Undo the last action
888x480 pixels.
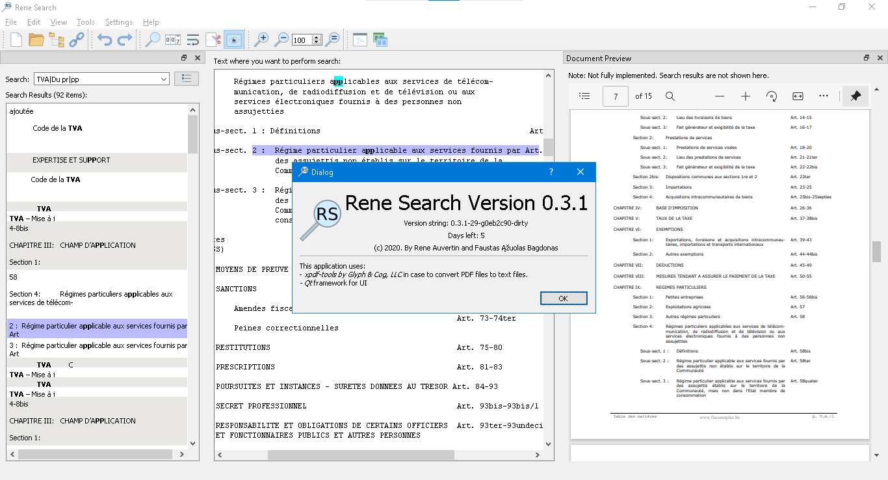pos(104,40)
